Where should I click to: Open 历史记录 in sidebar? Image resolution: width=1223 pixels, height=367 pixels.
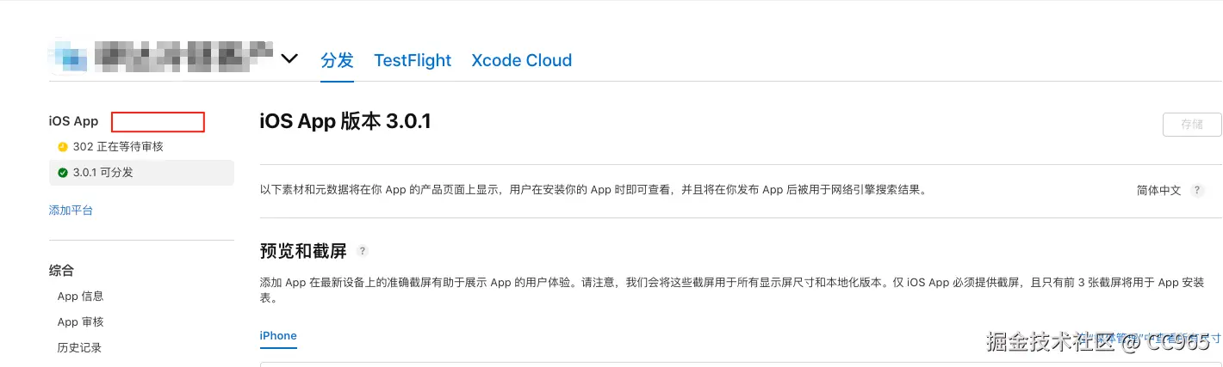[x=79, y=348]
